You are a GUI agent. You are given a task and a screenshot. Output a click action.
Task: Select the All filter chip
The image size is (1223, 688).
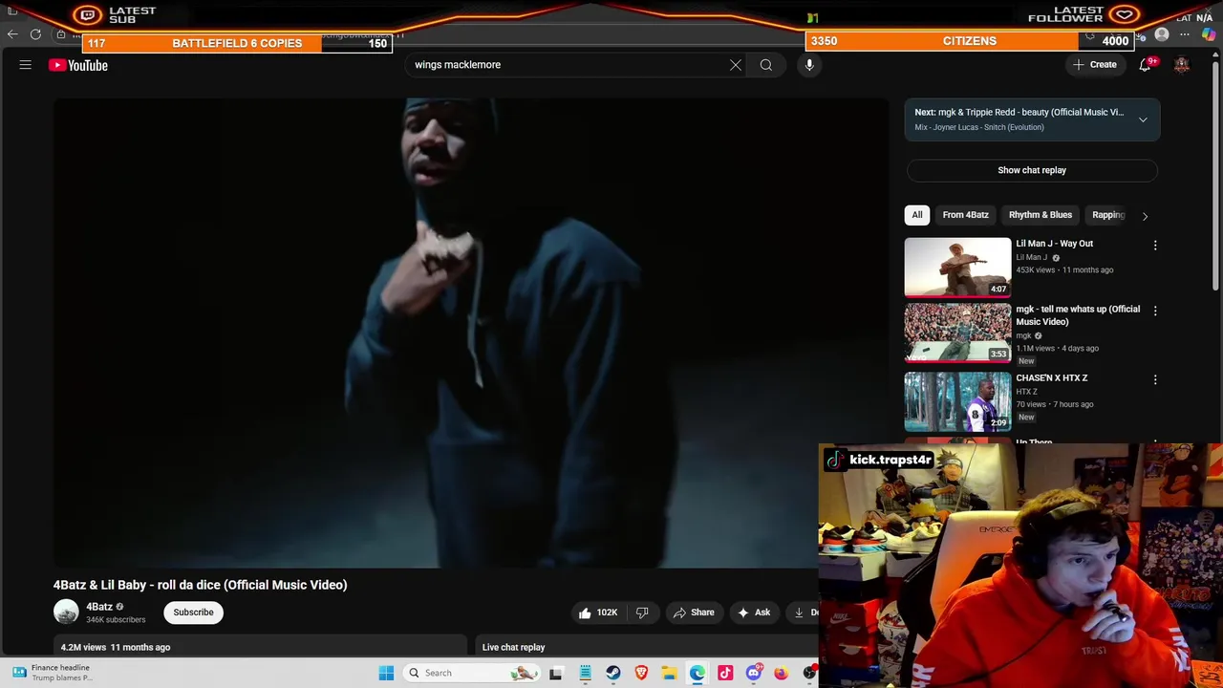point(917,215)
